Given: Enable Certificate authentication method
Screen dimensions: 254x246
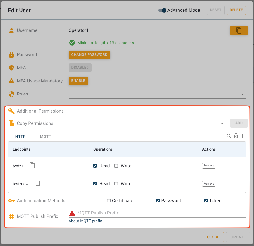Looking at the screenshot, I should pos(109,201).
